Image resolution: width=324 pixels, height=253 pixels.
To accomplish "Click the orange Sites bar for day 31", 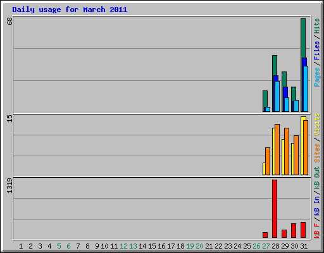I will (306, 147).
